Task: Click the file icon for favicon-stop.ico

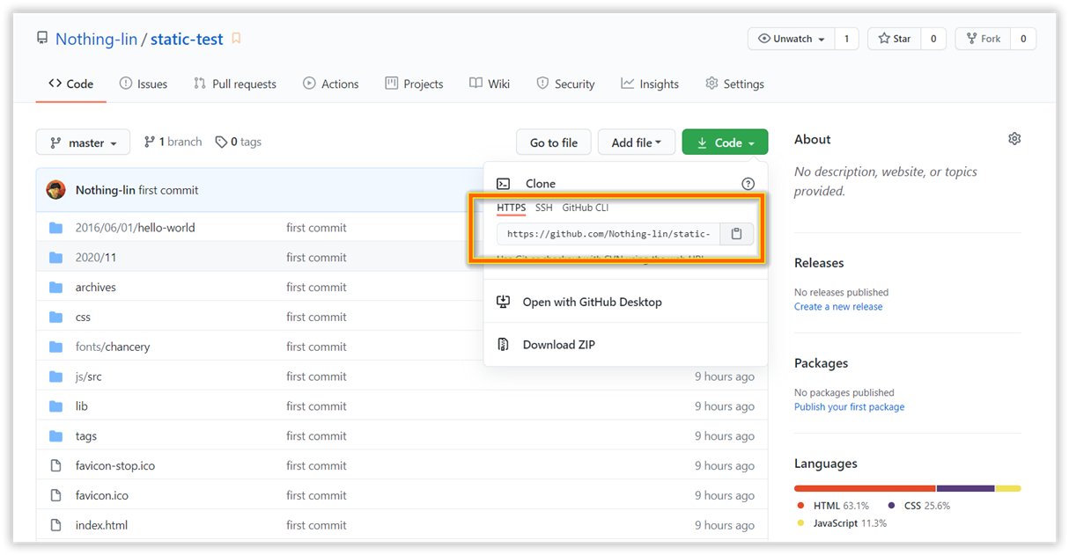Action: pyautogui.click(x=56, y=466)
